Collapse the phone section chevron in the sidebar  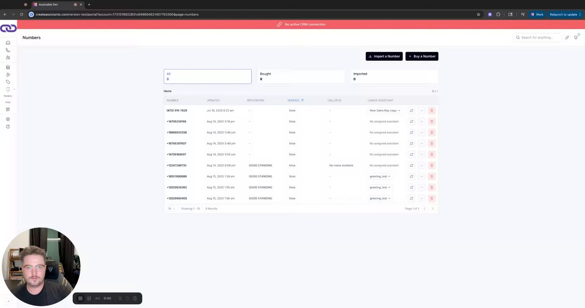coord(14,89)
